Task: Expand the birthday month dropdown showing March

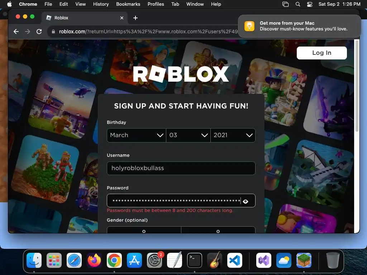Action: click(137, 135)
